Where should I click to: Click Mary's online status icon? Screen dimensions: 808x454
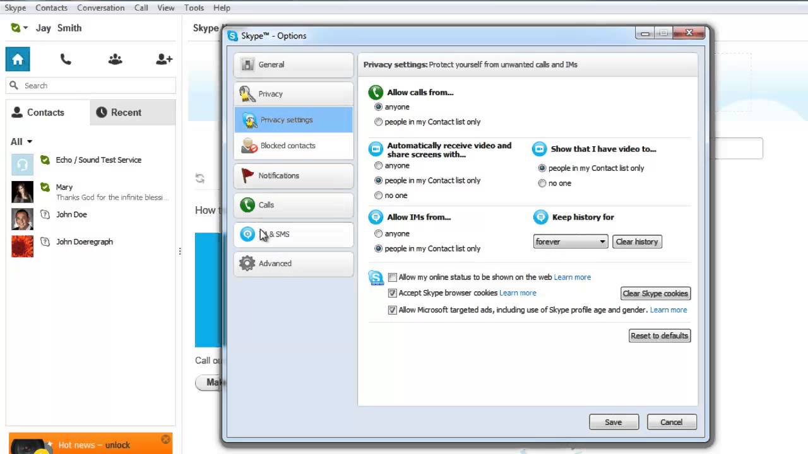click(45, 187)
